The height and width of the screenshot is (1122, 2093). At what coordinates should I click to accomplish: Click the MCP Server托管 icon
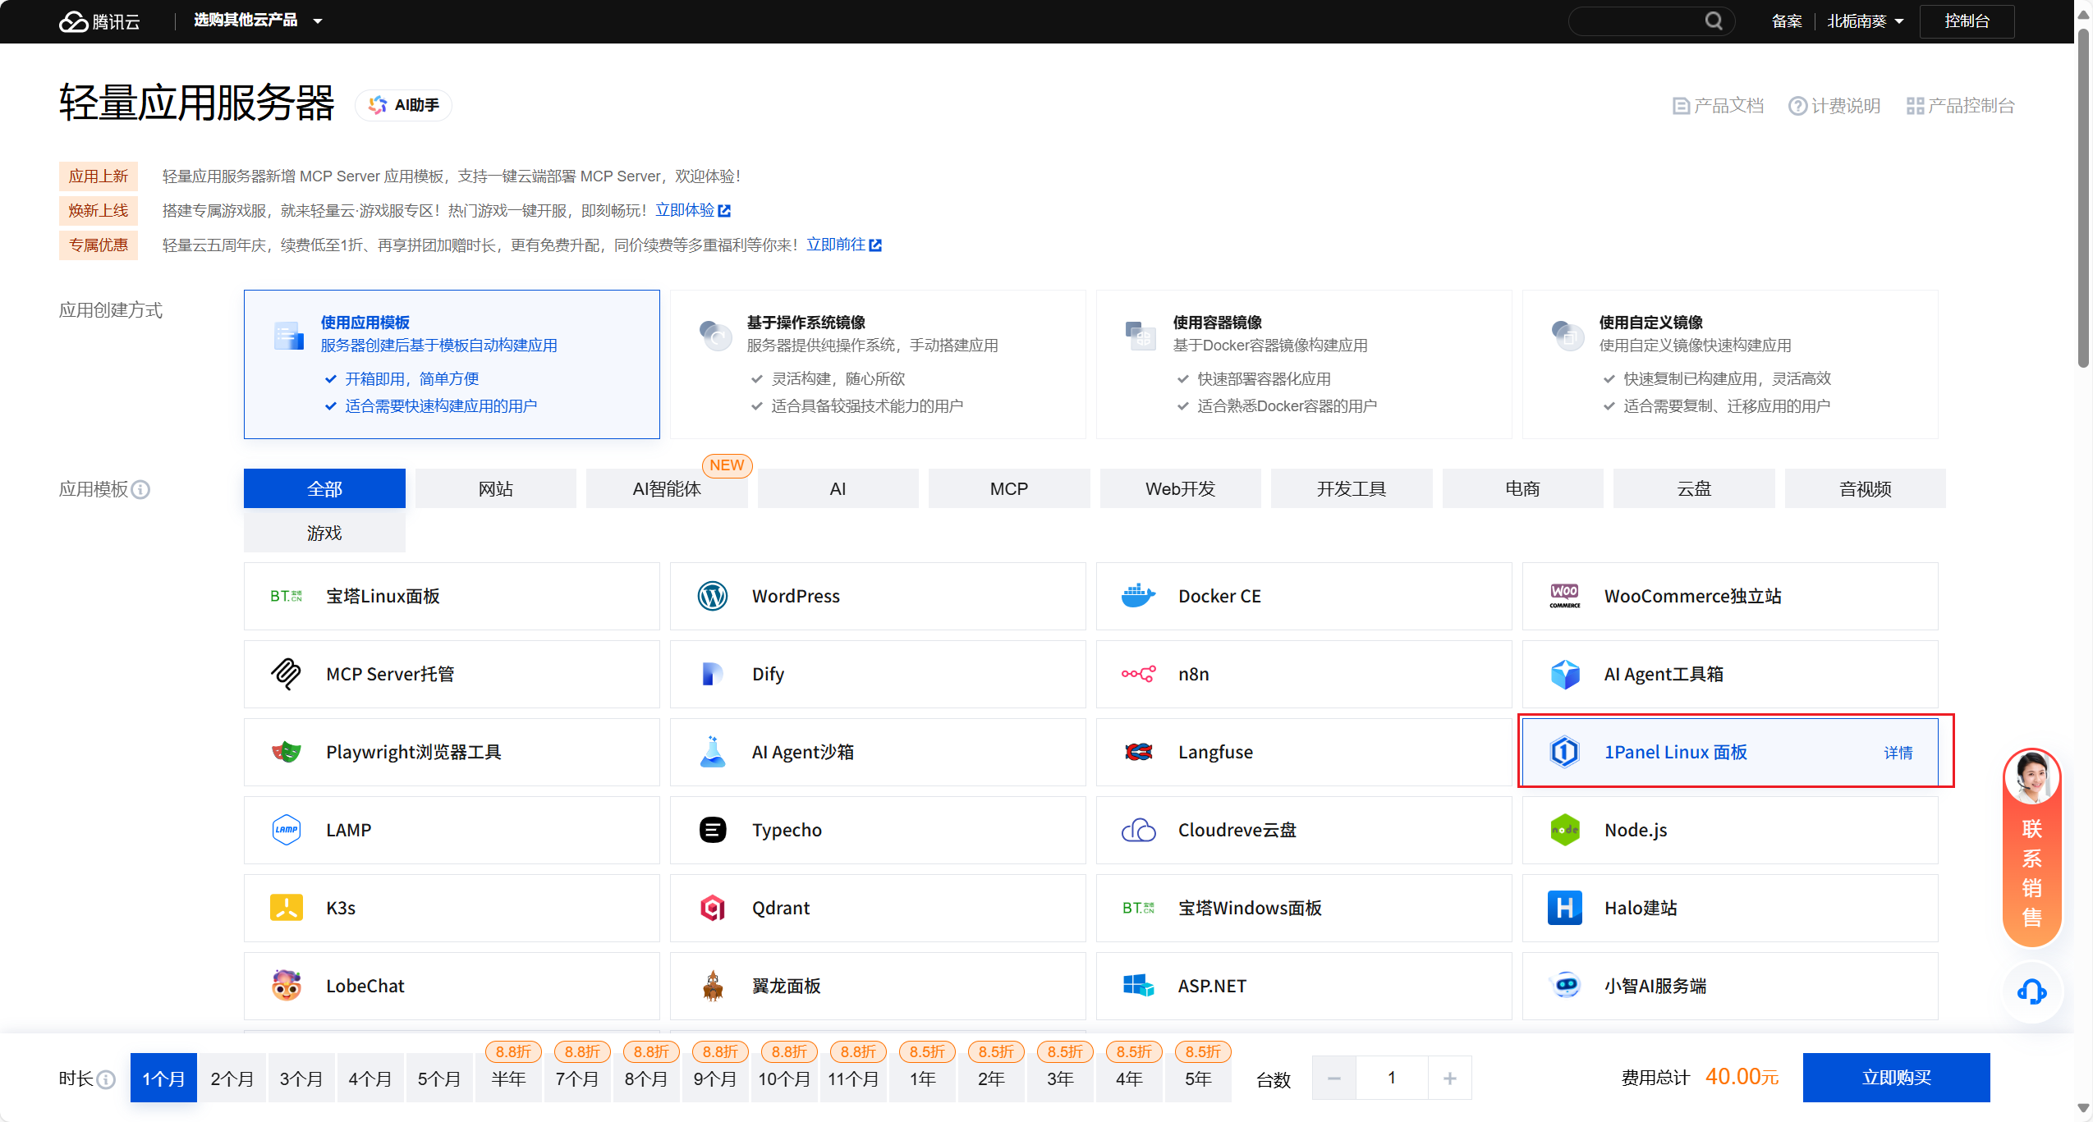click(286, 674)
